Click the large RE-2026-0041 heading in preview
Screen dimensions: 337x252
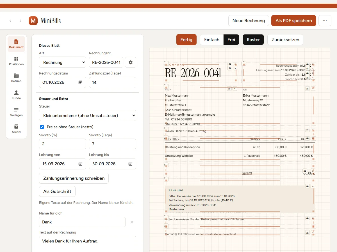pyautogui.click(x=193, y=73)
